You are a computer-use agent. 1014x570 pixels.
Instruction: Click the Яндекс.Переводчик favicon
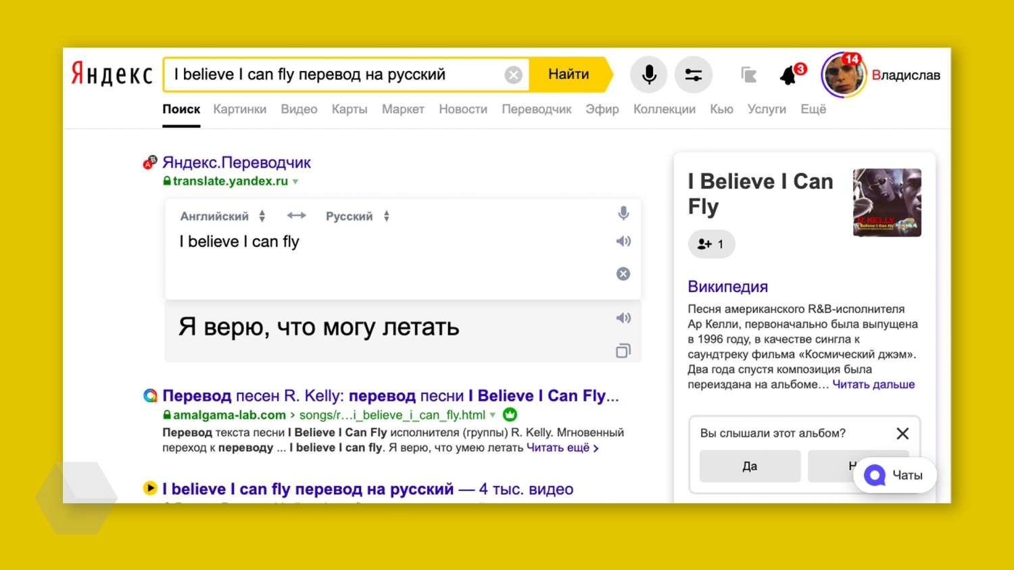click(150, 162)
